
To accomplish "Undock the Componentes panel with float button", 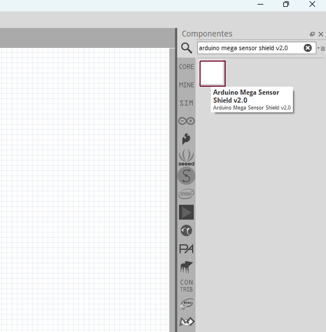I will 312,34.
